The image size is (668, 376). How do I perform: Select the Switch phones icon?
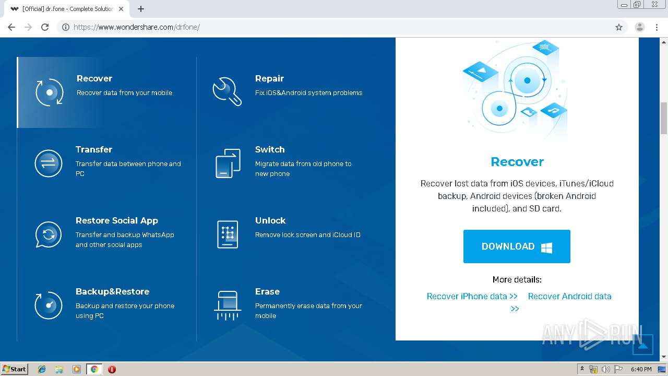[x=228, y=163]
